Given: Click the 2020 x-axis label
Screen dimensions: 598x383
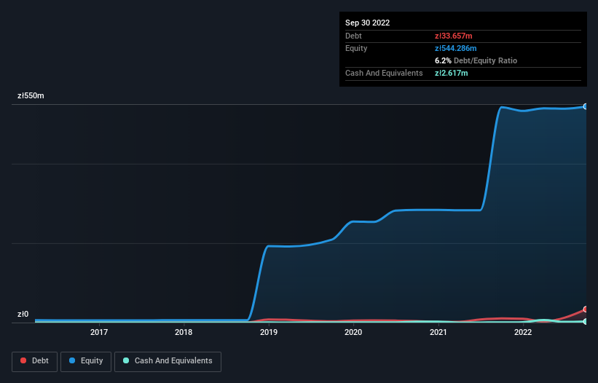Looking at the screenshot, I should (353, 332).
